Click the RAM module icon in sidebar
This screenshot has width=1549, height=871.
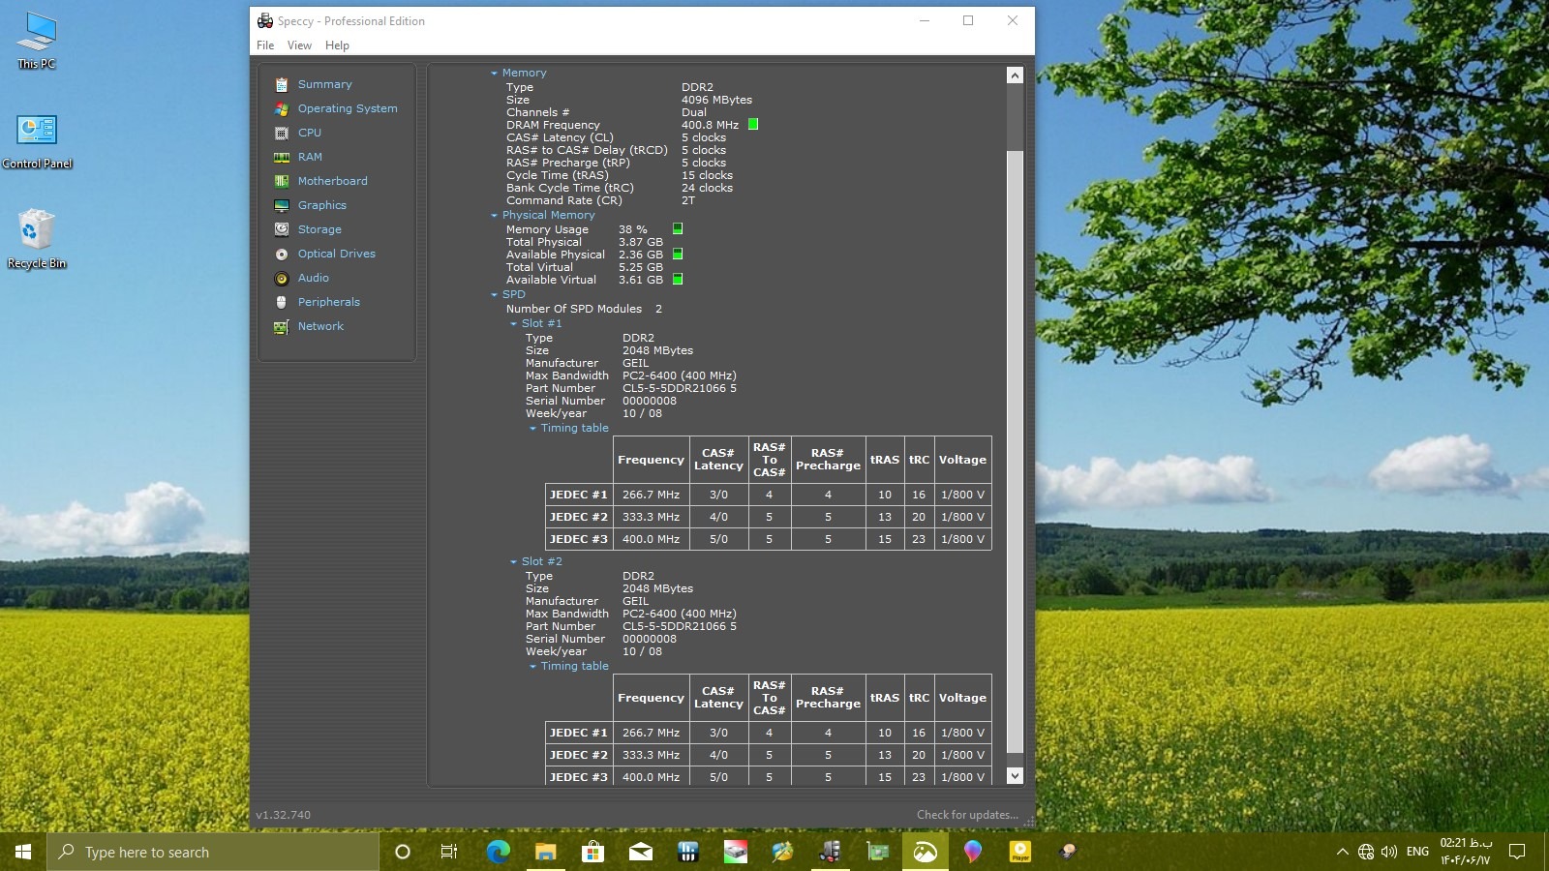click(x=282, y=157)
